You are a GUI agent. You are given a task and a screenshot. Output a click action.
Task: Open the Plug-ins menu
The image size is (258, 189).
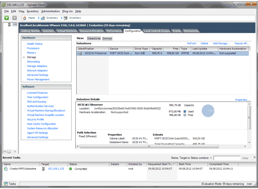coord(67,11)
